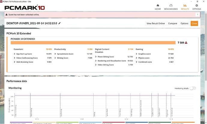Click View Result Online button
The image size is (207, 124).
(156, 23)
